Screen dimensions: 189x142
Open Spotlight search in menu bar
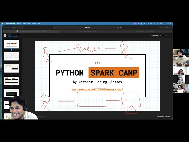pos(154,24)
